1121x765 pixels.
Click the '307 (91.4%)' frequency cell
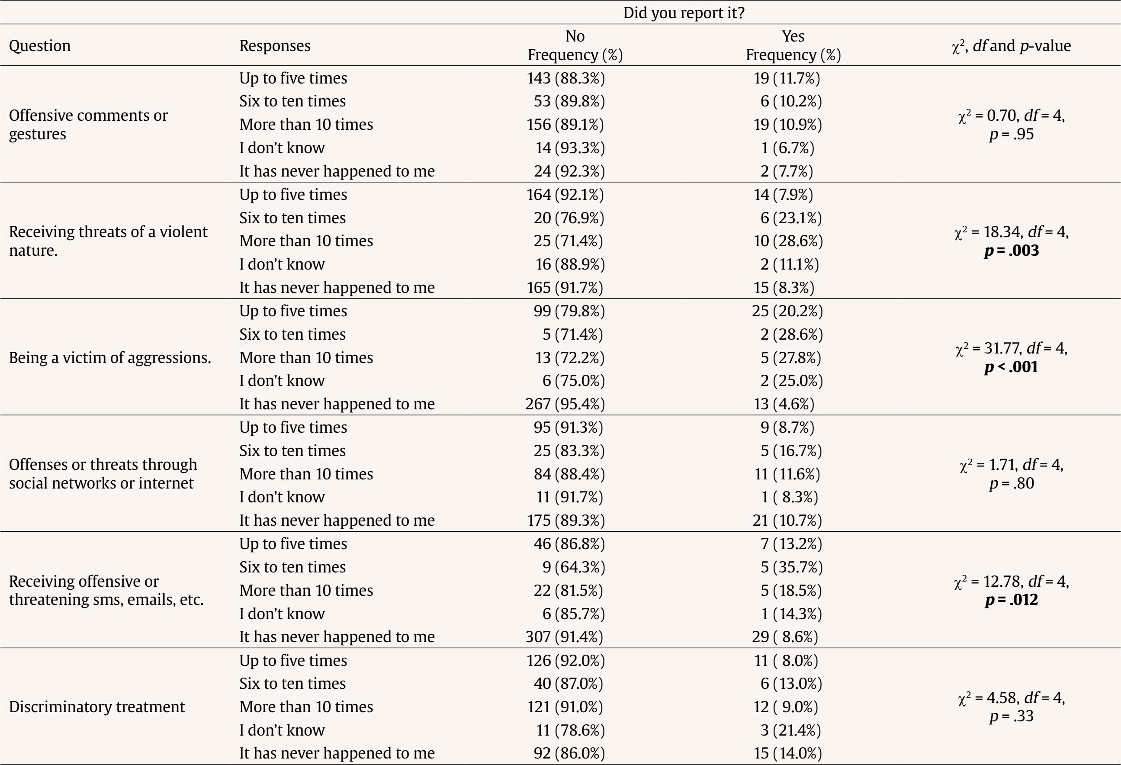564,636
